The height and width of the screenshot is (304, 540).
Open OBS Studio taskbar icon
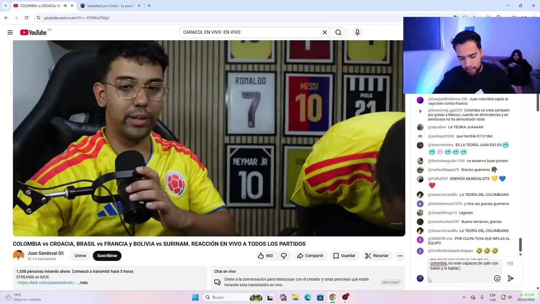[345, 297]
